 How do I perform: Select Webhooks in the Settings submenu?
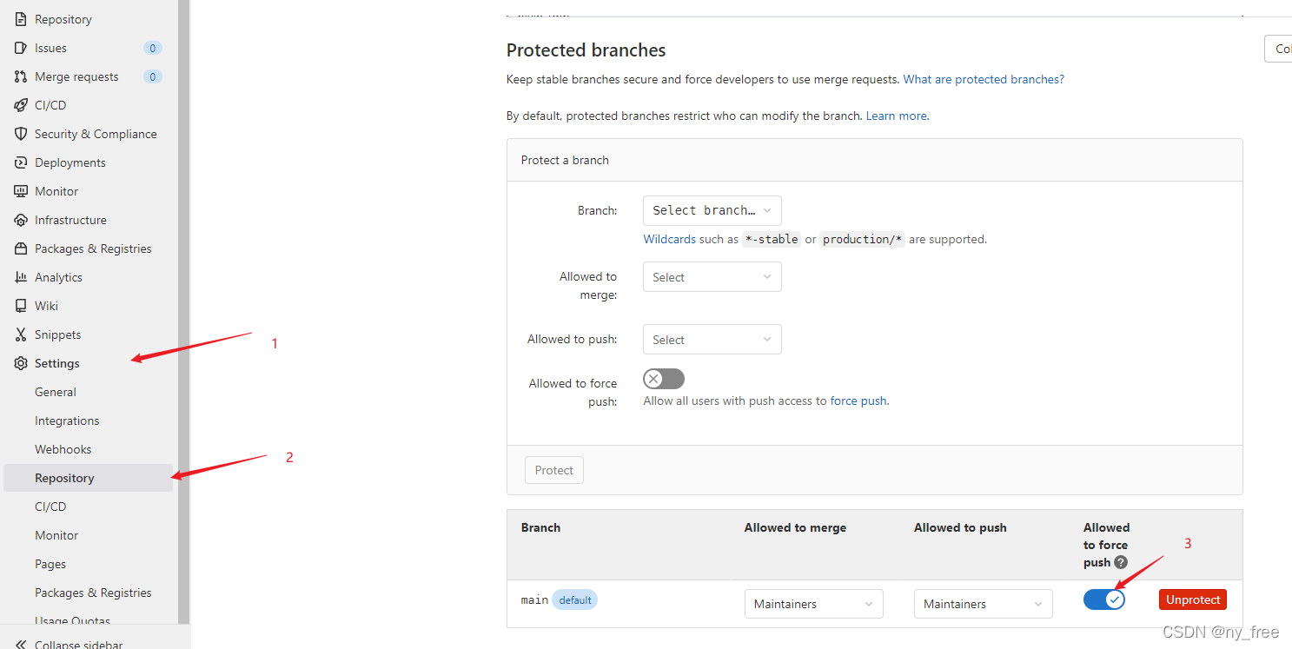coord(63,449)
